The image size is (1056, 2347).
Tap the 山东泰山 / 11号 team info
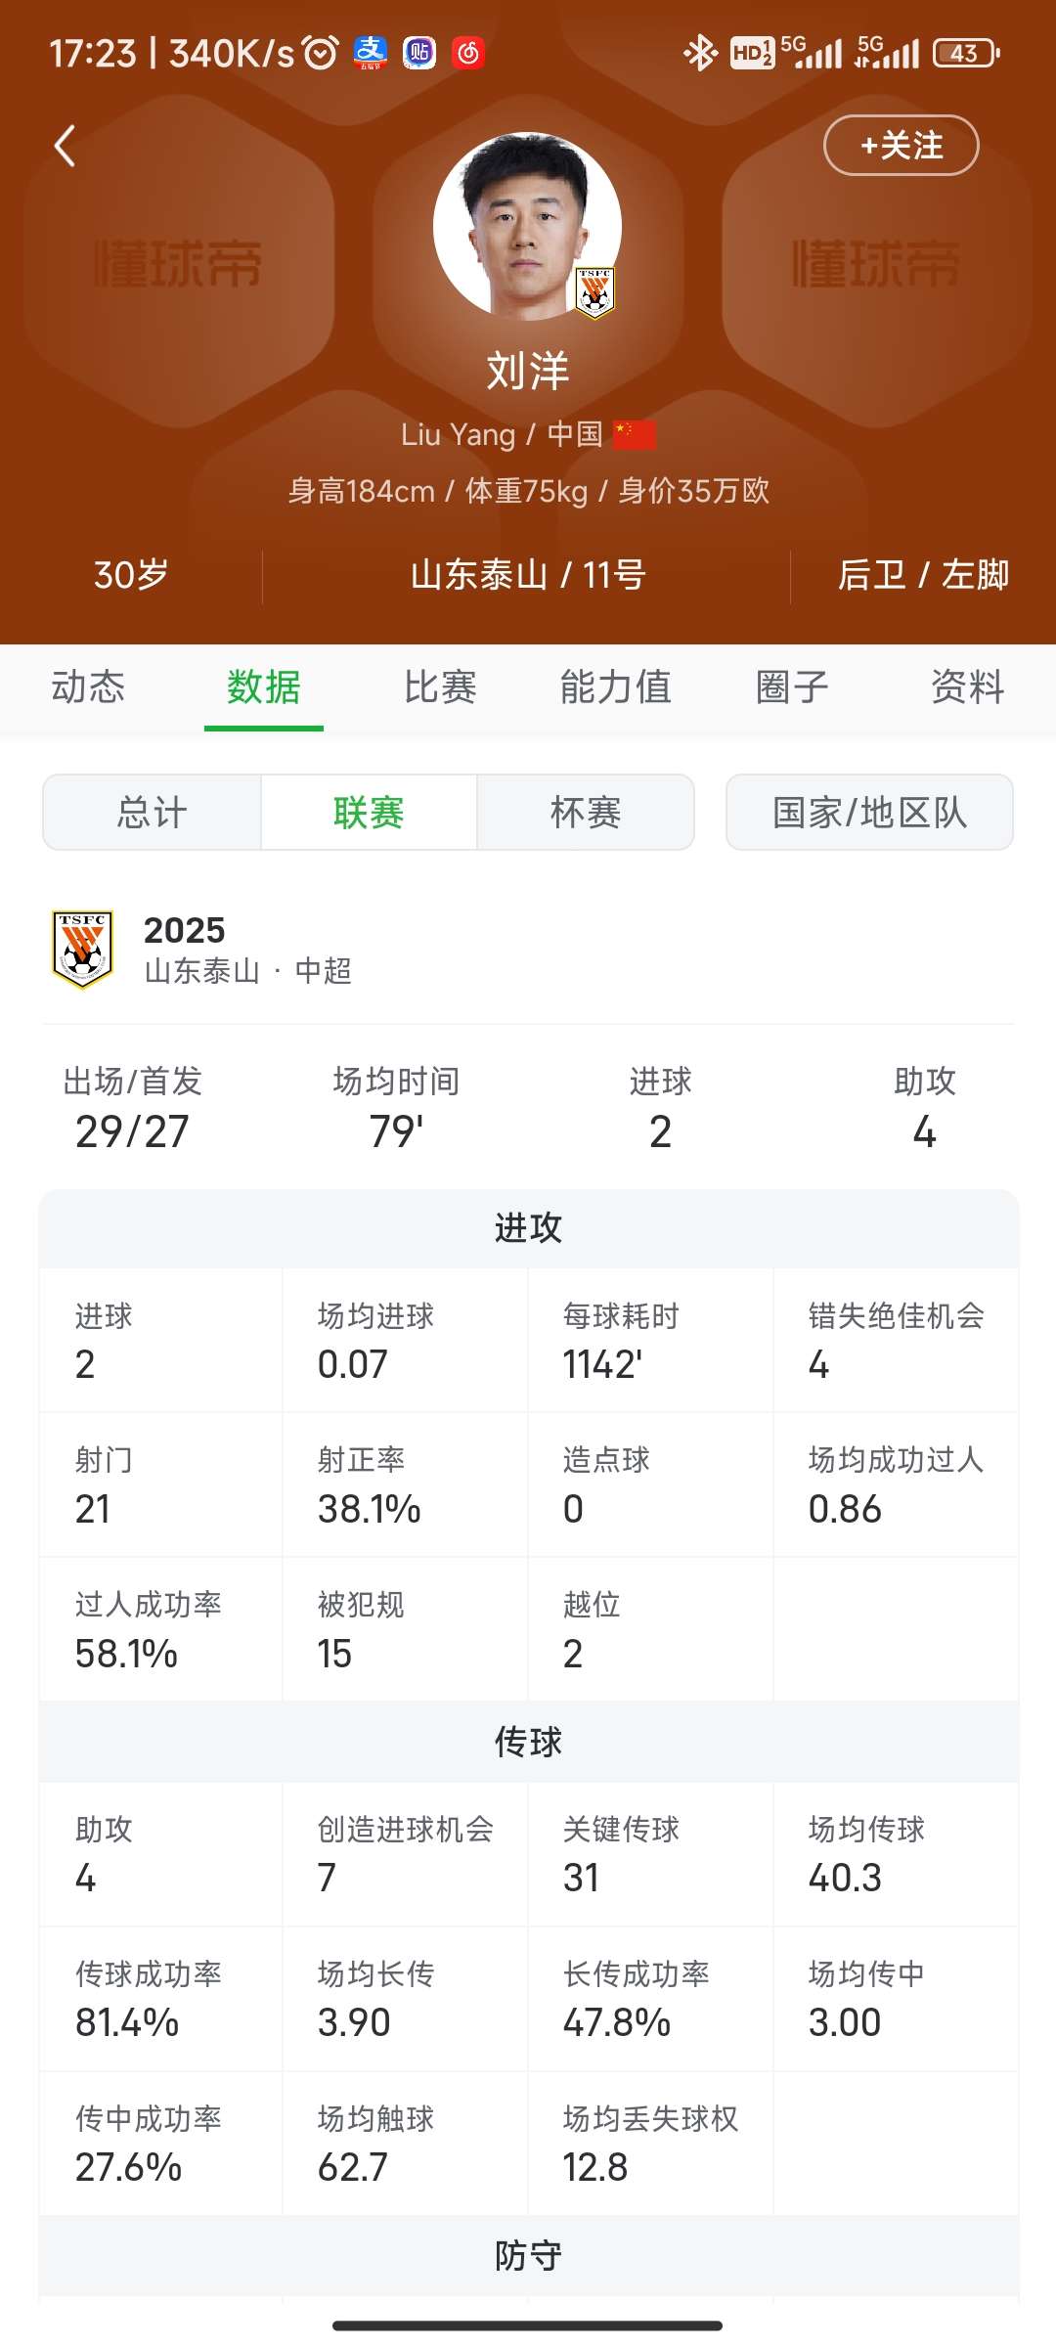click(x=528, y=575)
